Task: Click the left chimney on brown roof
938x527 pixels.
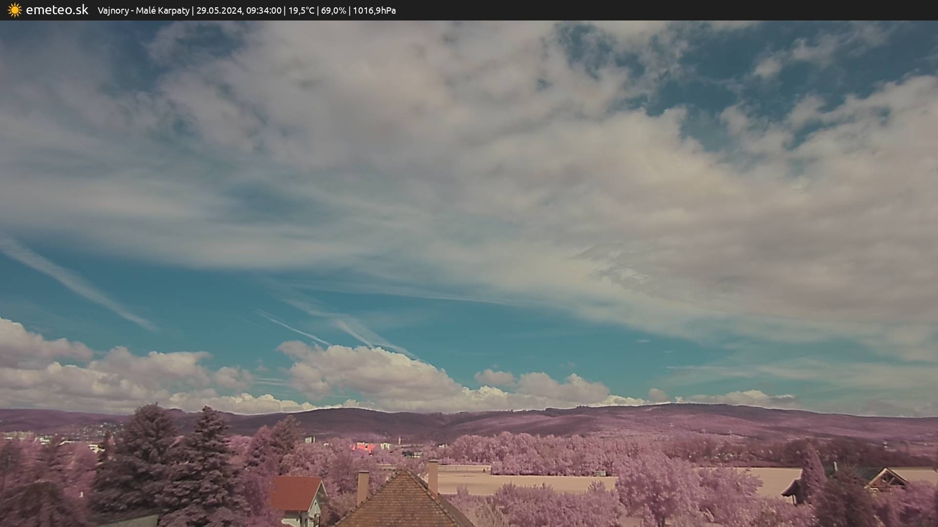Action: 362,486
